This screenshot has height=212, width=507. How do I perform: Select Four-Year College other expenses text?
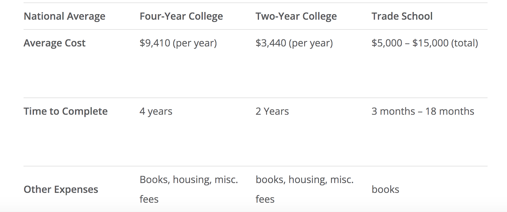coord(189,189)
